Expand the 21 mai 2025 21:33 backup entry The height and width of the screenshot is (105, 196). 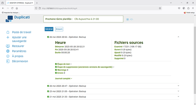pyautogui.click(x=178, y=96)
